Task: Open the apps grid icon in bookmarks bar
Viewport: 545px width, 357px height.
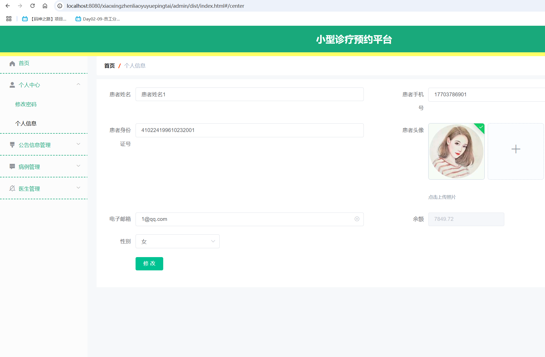Action: click(9, 19)
